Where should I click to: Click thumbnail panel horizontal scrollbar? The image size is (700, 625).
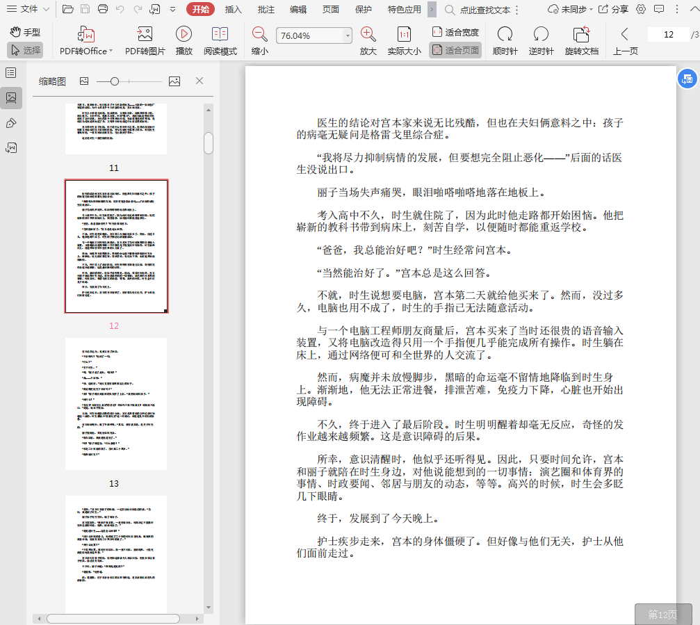tap(113, 619)
